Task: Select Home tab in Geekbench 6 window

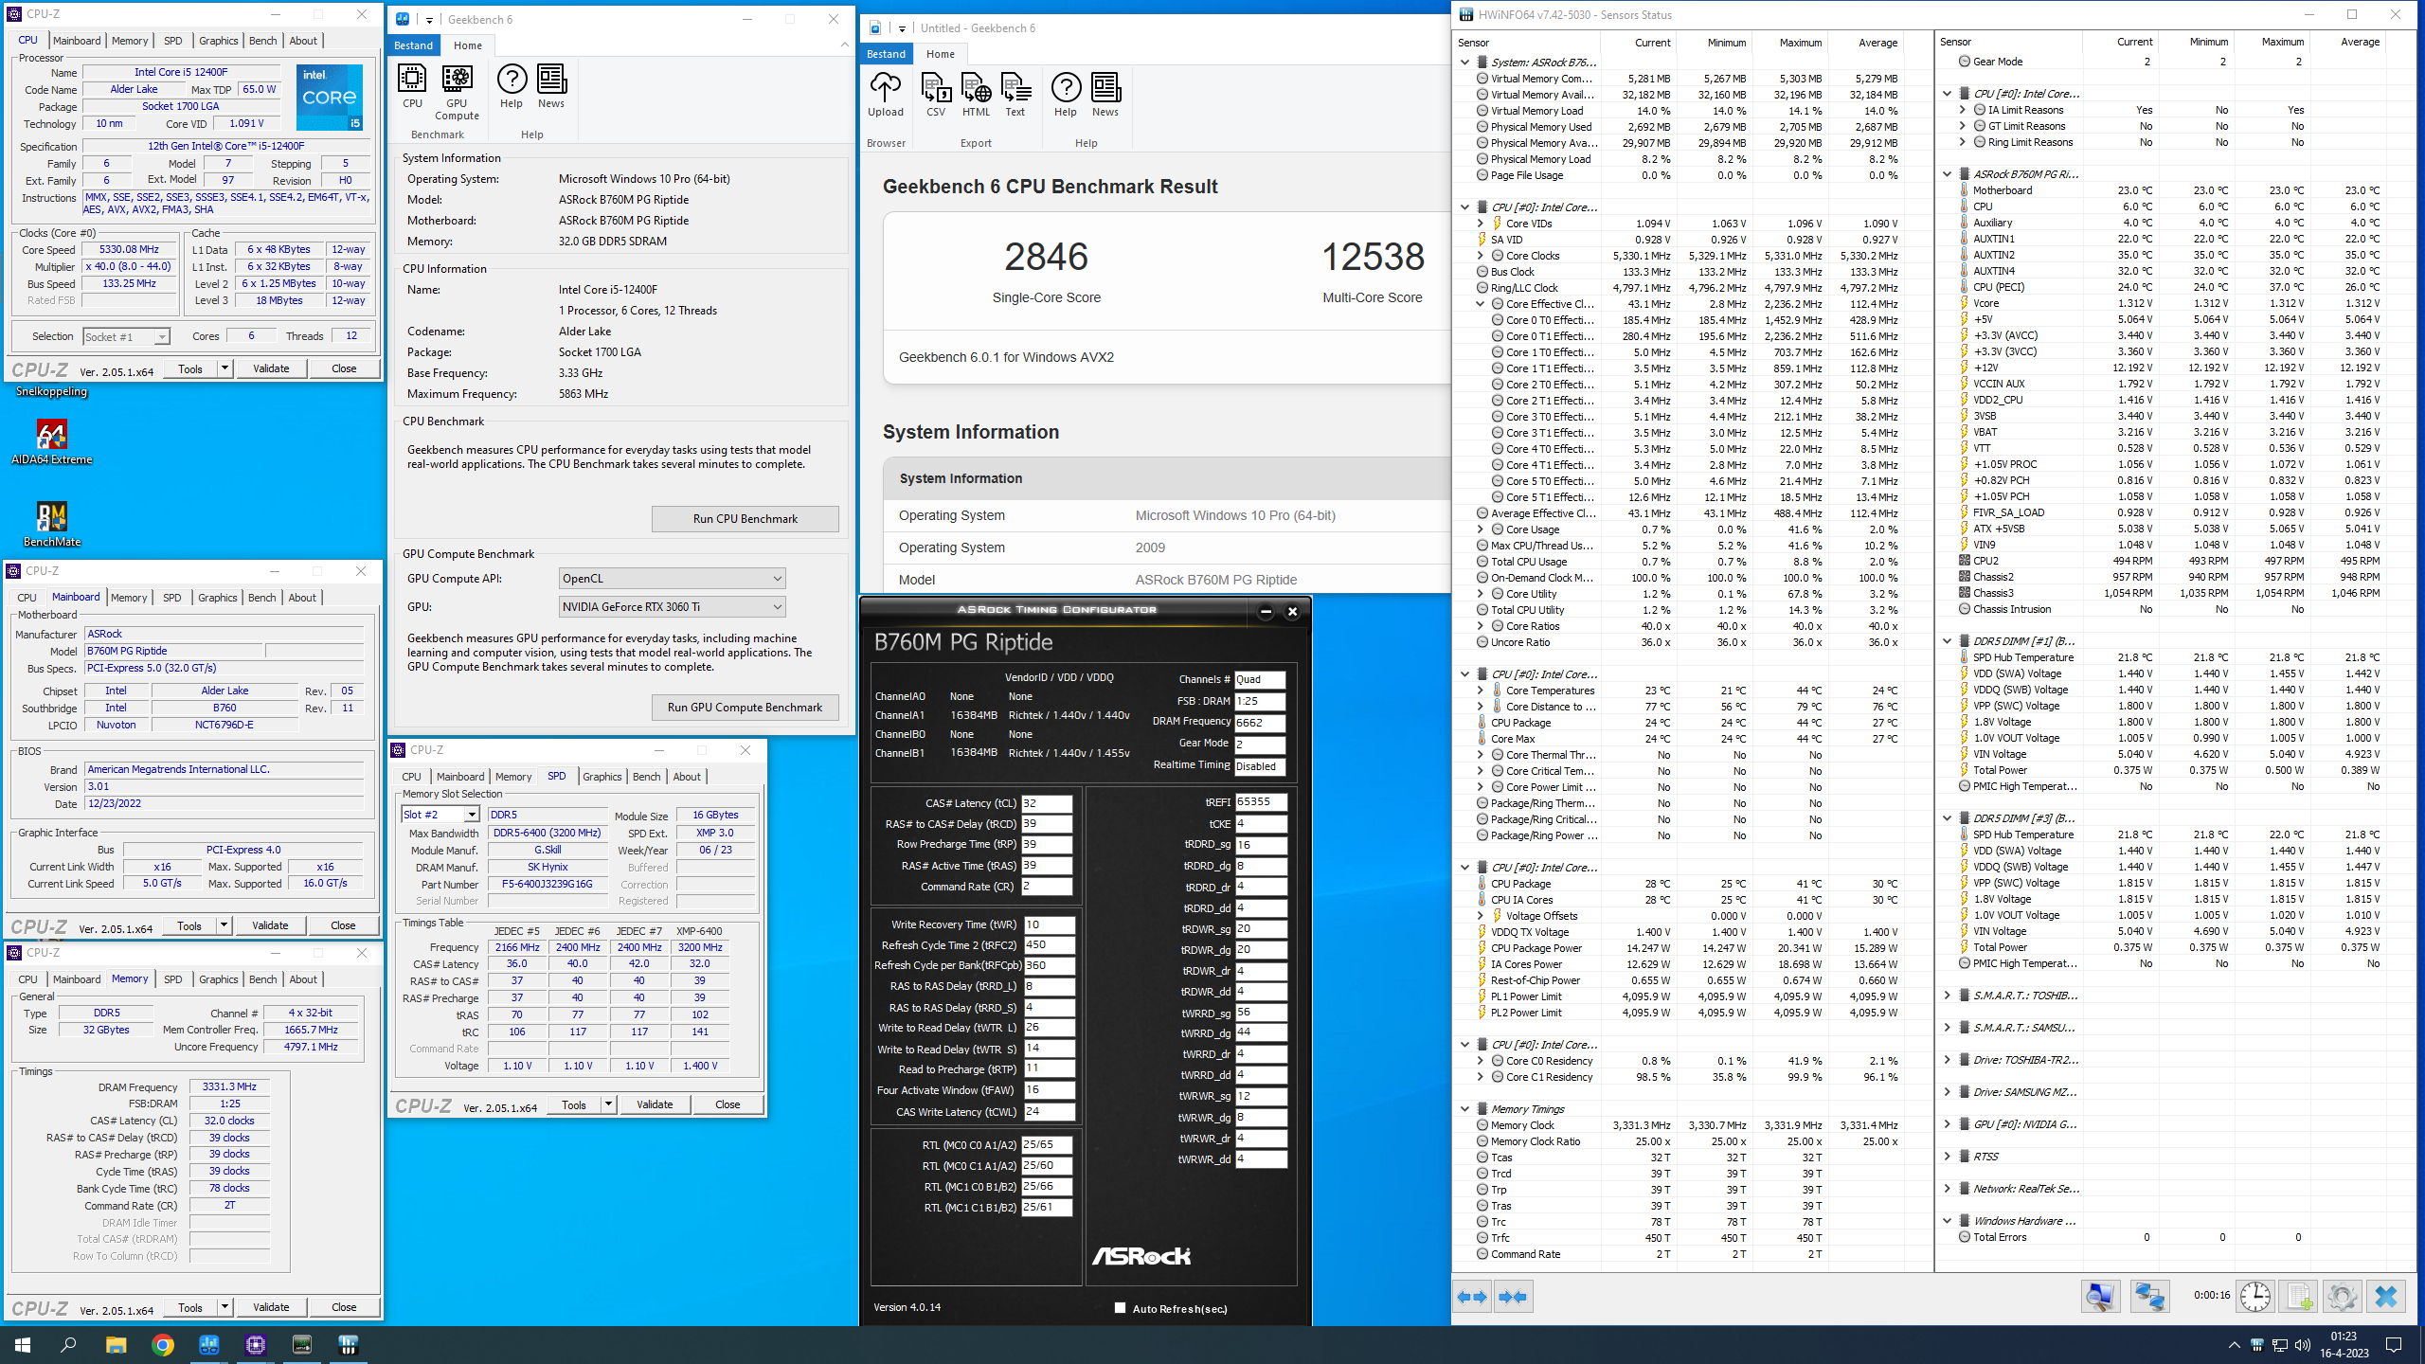Action: click(467, 45)
